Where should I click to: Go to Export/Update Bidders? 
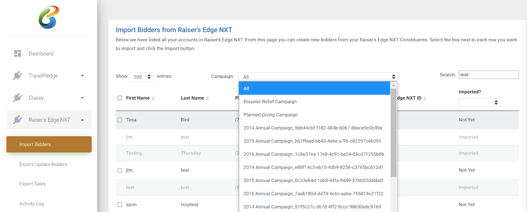[43, 164]
